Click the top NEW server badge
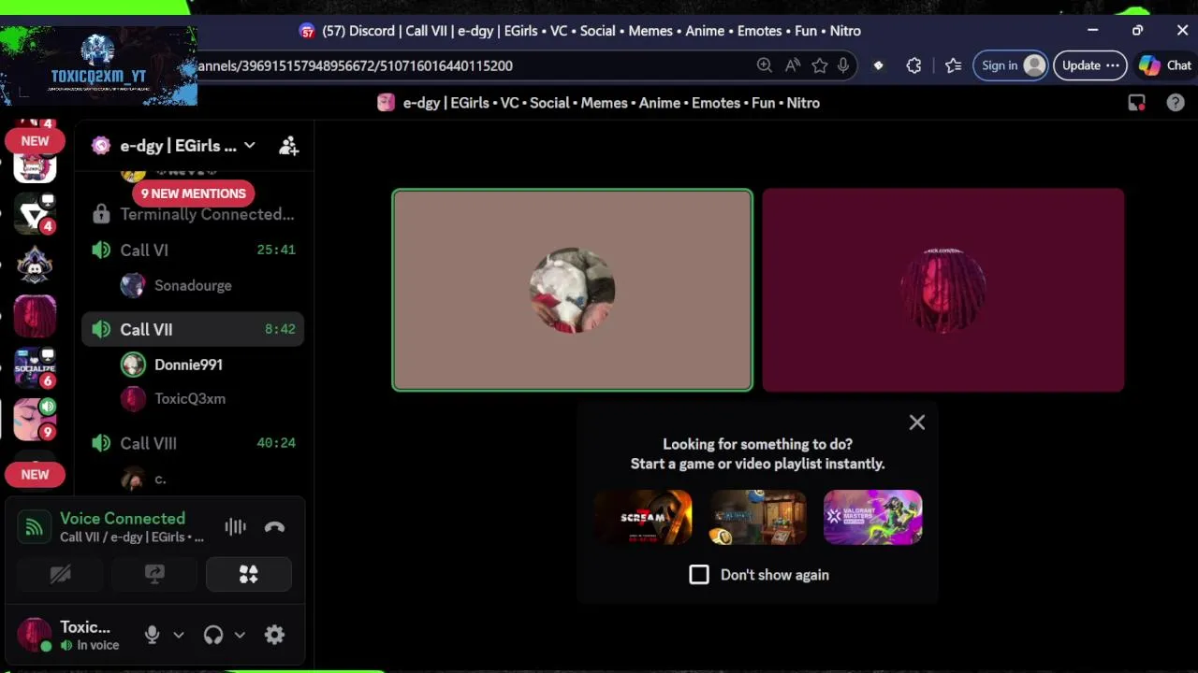 [35, 141]
